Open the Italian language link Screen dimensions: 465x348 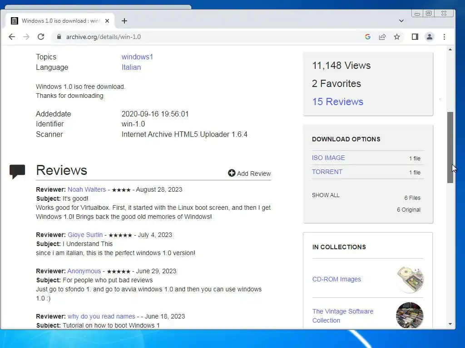coord(131,67)
